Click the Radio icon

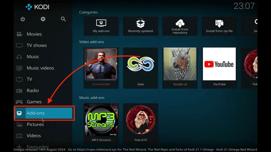click(19, 91)
